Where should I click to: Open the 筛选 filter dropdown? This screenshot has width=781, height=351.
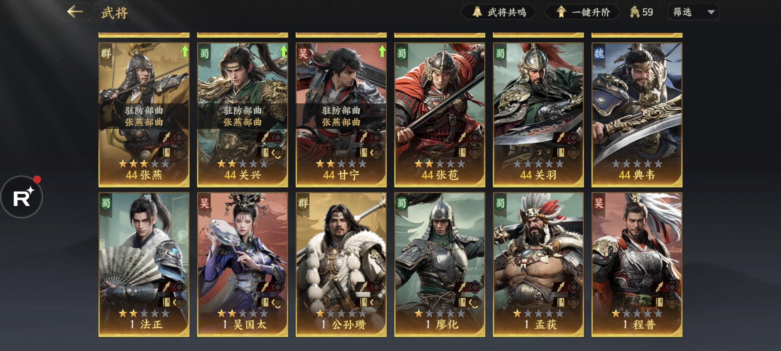tap(693, 12)
